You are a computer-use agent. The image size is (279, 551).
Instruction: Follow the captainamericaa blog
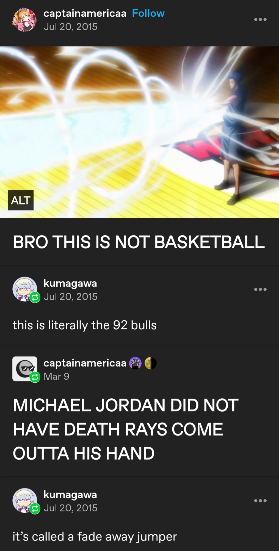pos(148,13)
